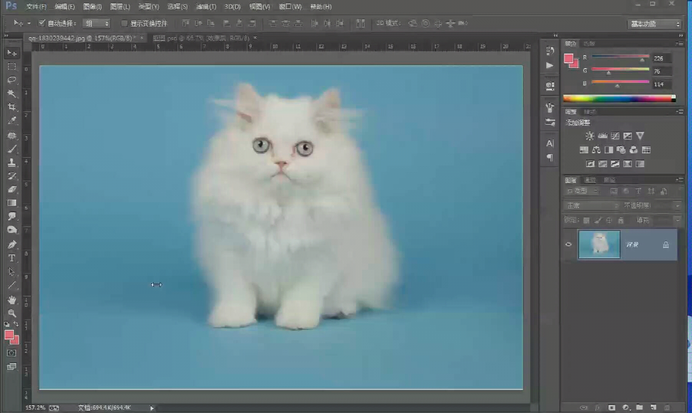Image resolution: width=692 pixels, height=413 pixels.
Task: Select the Rectangular Marquee tool
Action: click(x=12, y=67)
